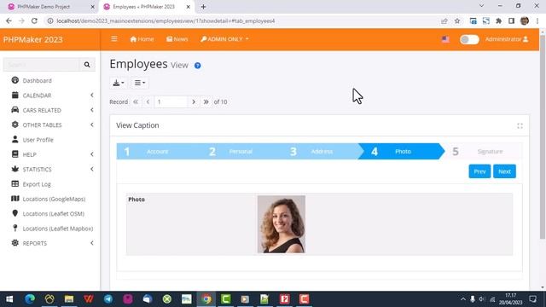Reload the page in browser
This screenshot has width=546, height=307.
pos(34,20)
